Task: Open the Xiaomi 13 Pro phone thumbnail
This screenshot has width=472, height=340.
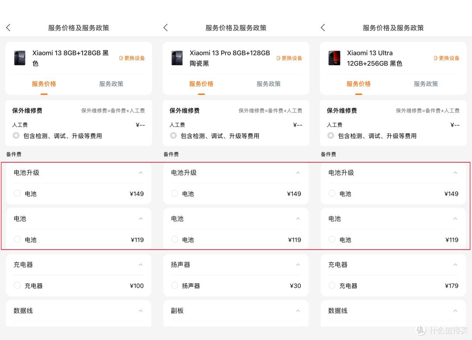Action: tap(177, 58)
